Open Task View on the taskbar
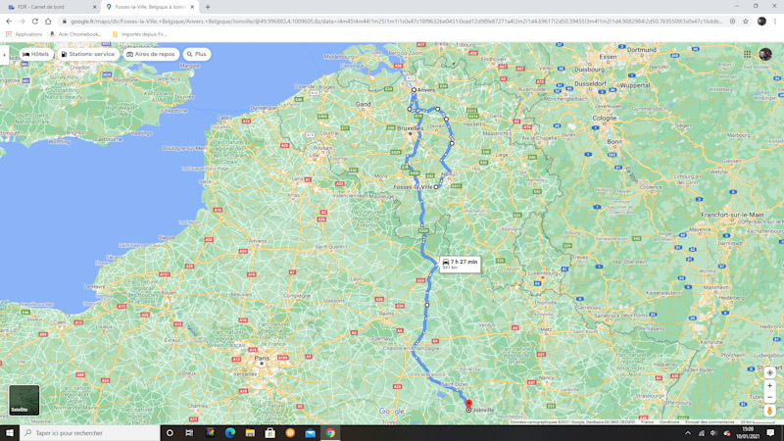Viewport: 784px width, 441px height. click(189, 433)
